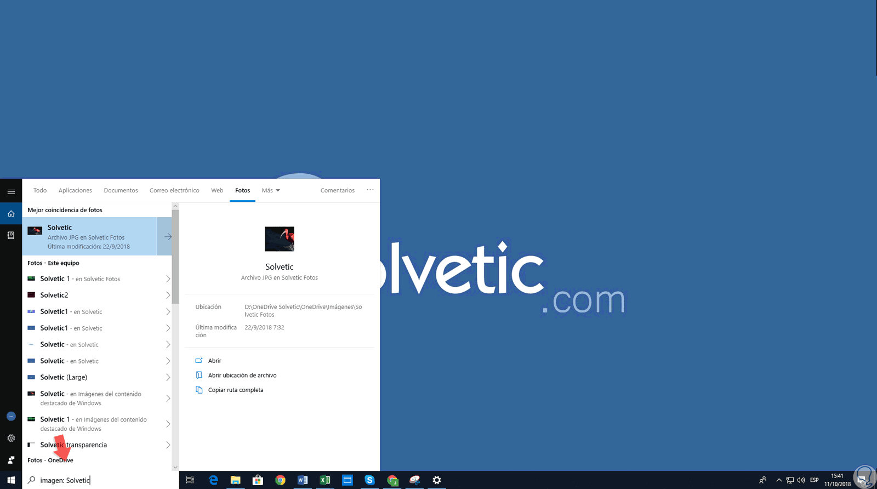The height and width of the screenshot is (489, 877).
Task: Open Task View from the taskbar
Action: [x=190, y=480]
